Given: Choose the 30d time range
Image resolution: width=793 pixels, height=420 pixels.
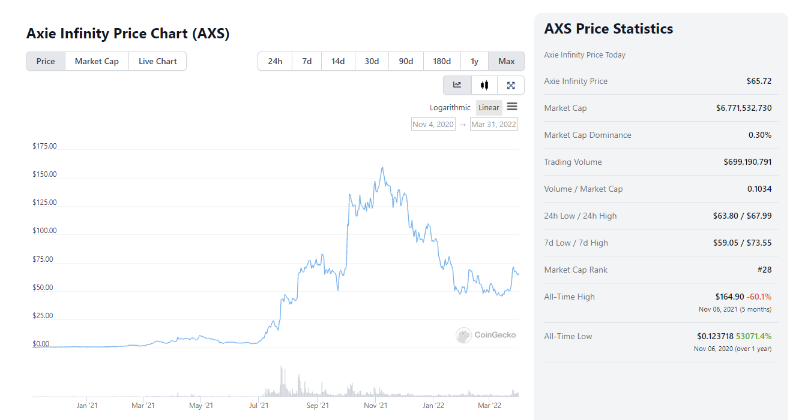Looking at the screenshot, I should click(x=372, y=61).
